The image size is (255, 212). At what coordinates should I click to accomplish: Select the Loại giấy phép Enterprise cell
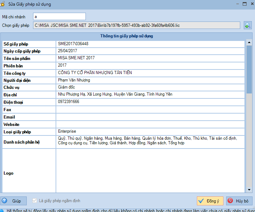point(150,132)
